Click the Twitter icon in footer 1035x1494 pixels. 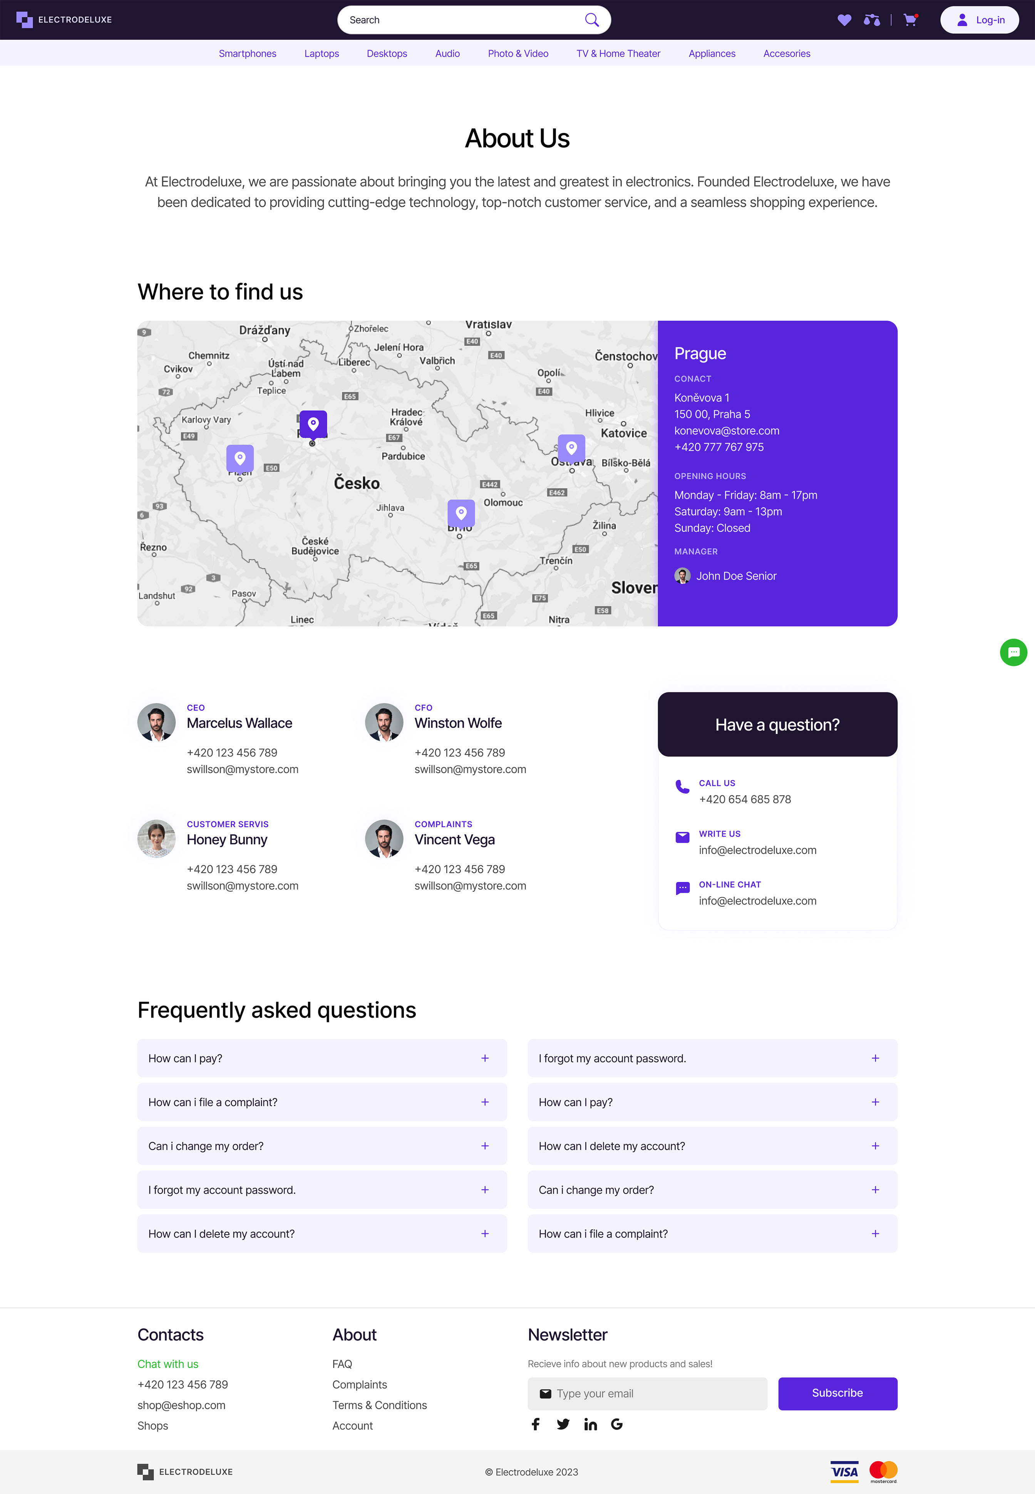point(563,1424)
